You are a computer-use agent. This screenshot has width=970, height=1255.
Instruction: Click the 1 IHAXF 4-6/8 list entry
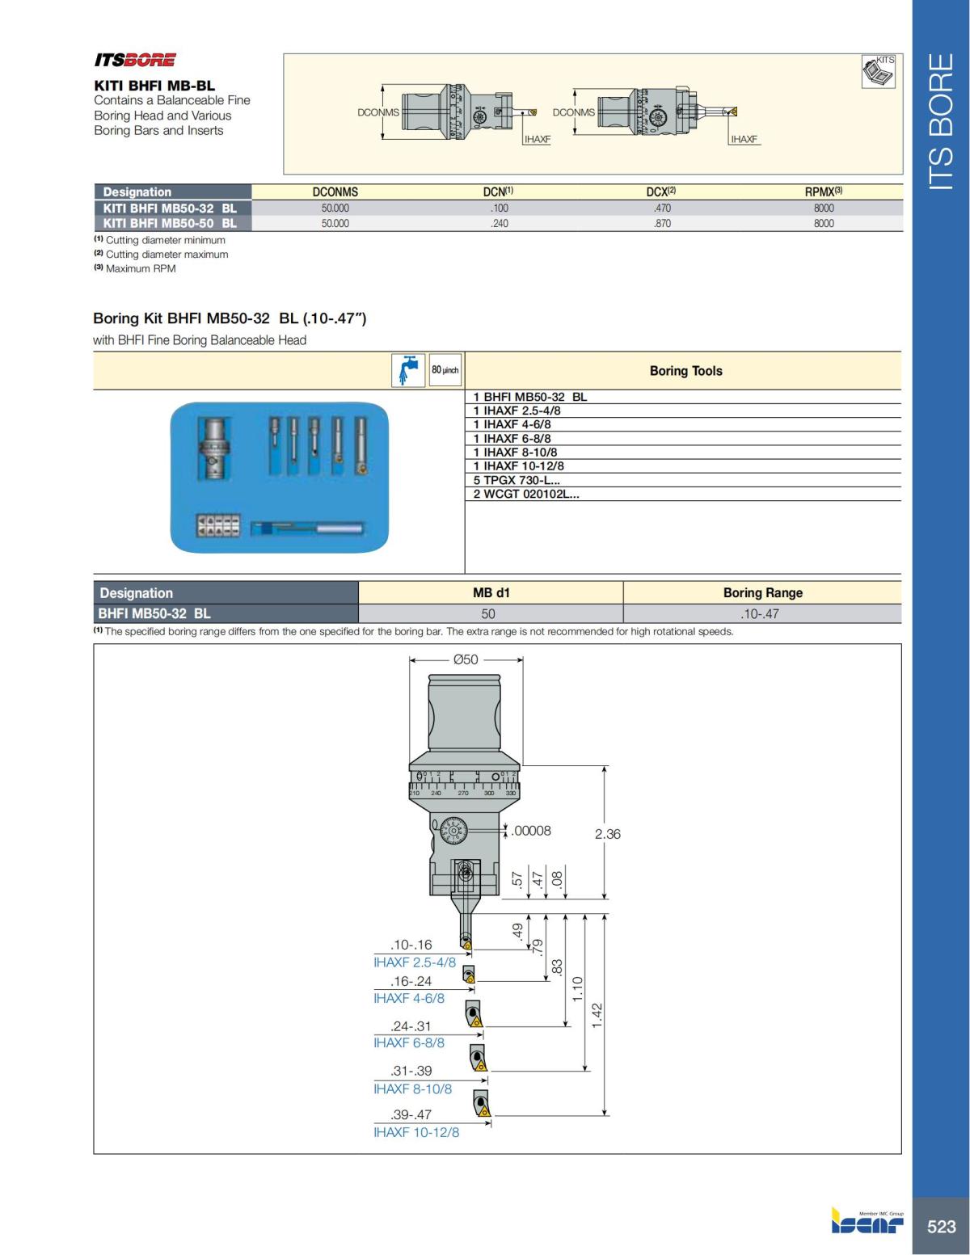tap(512, 424)
